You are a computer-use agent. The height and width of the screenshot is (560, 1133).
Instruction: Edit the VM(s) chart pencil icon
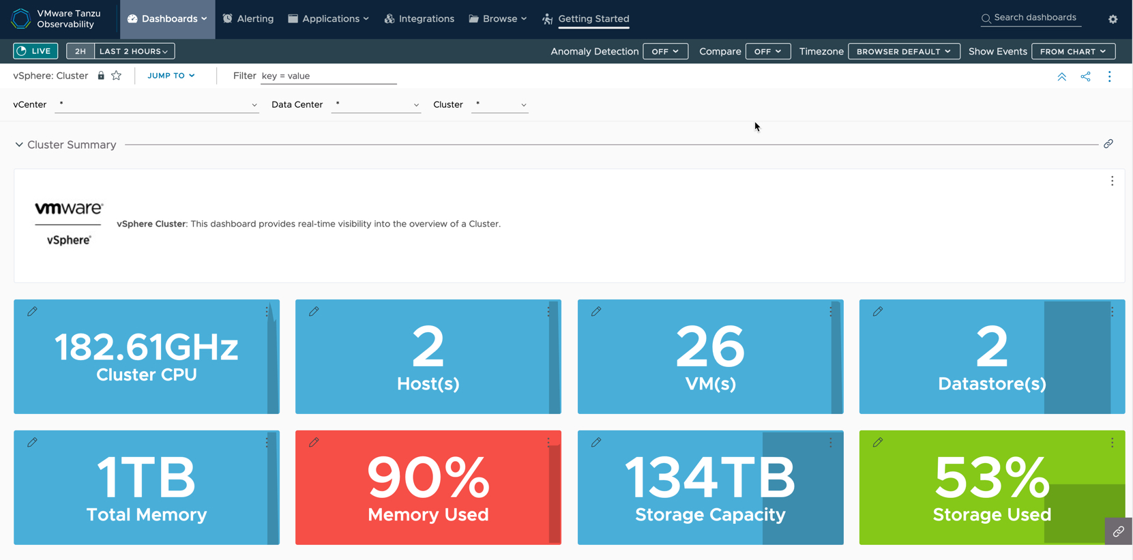click(x=596, y=311)
